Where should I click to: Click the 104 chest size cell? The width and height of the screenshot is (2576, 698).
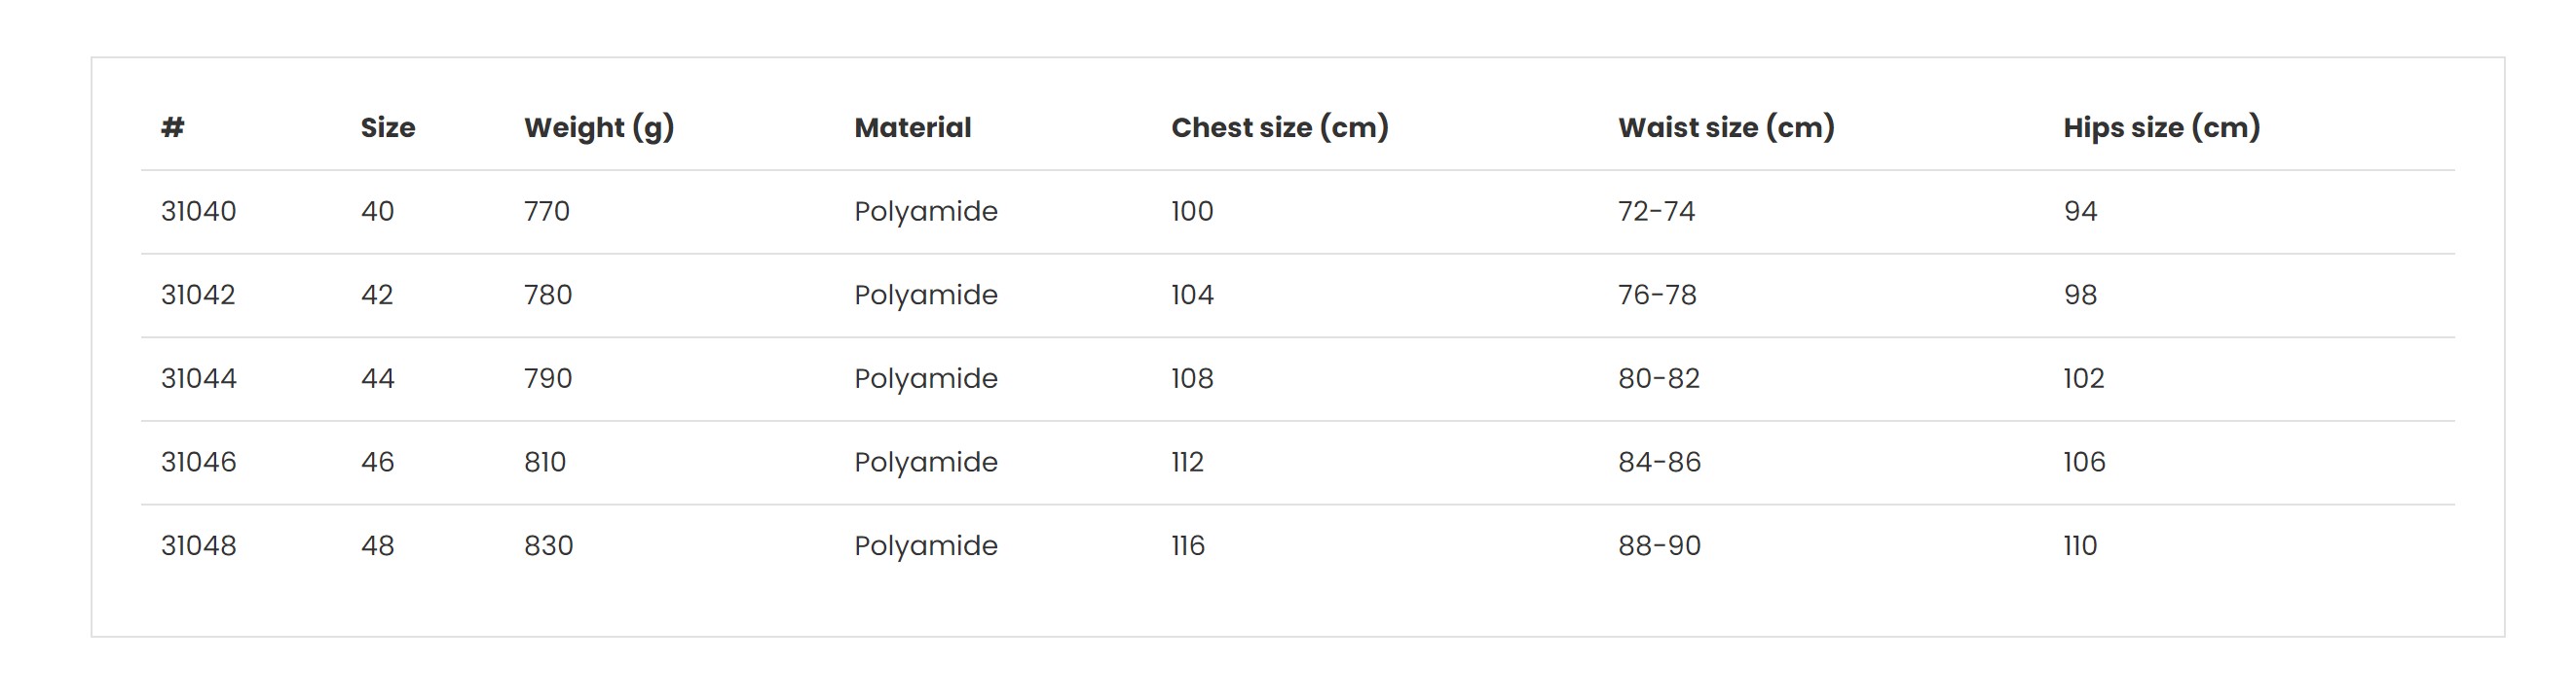[1192, 296]
